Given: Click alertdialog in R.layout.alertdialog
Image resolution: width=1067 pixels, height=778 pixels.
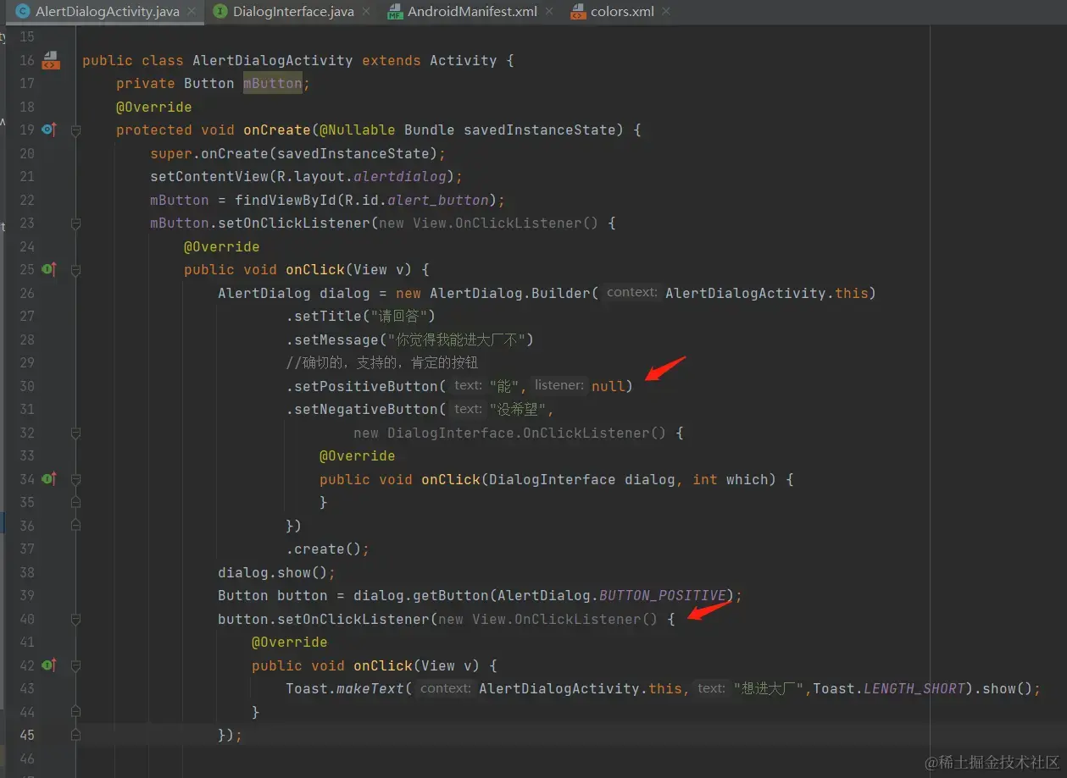Looking at the screenshot, I should [x=399, y=176].
